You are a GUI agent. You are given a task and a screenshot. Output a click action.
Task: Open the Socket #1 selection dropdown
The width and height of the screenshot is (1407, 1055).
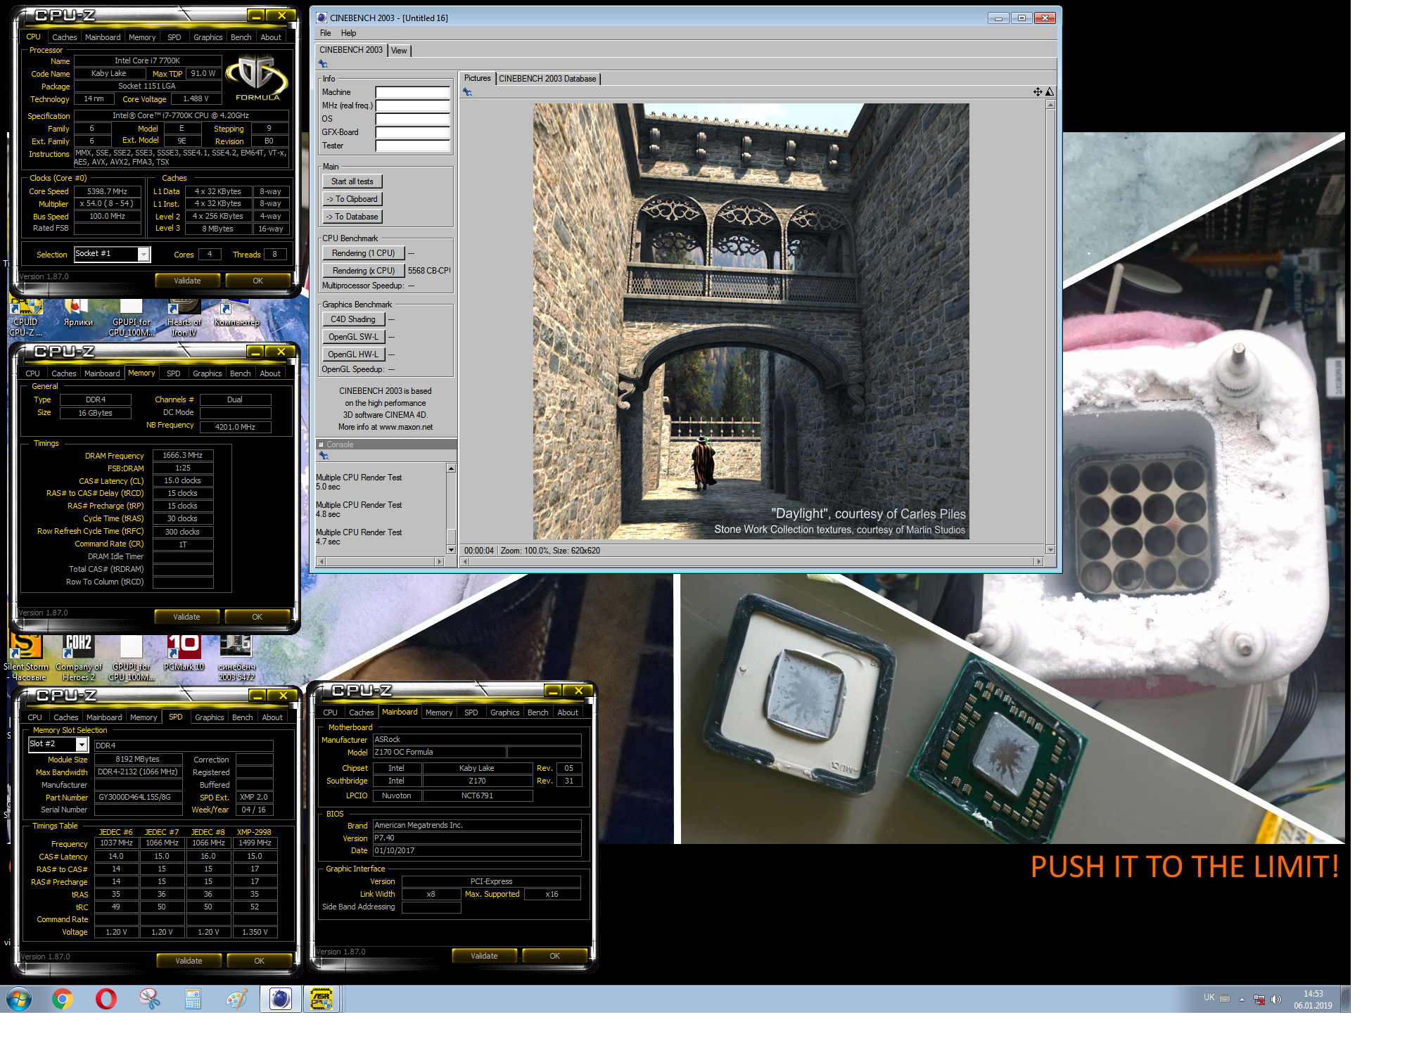(144, 255)
